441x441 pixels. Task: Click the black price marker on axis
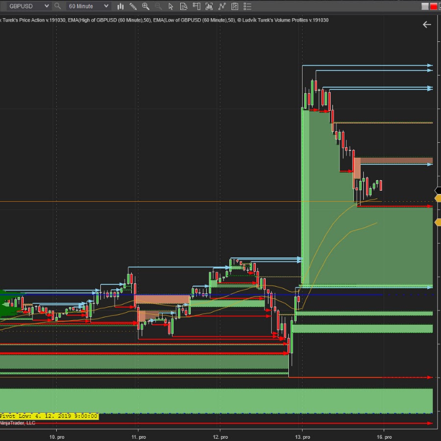[x=438, y=190]
